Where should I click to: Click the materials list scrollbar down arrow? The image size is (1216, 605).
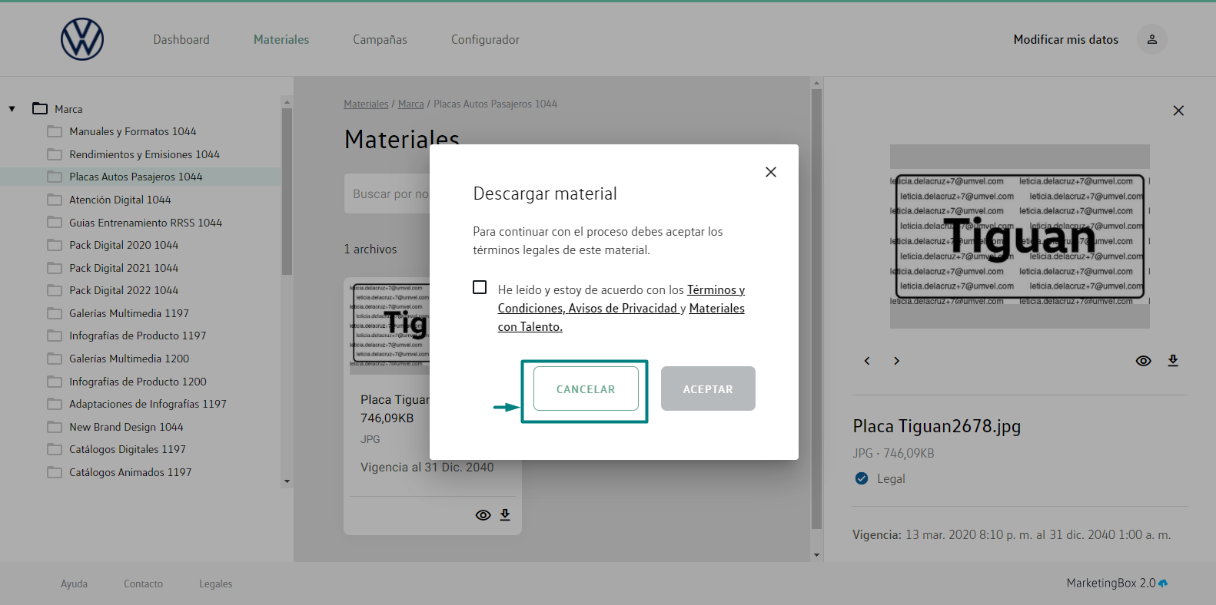[816, 554]
